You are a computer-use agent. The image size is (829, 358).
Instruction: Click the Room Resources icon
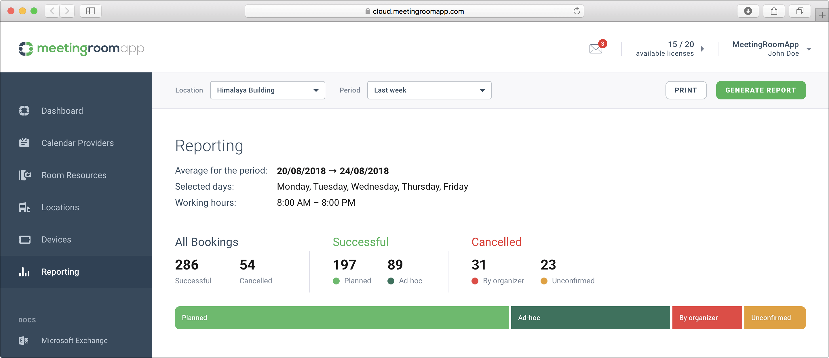(x=25, y=175)
